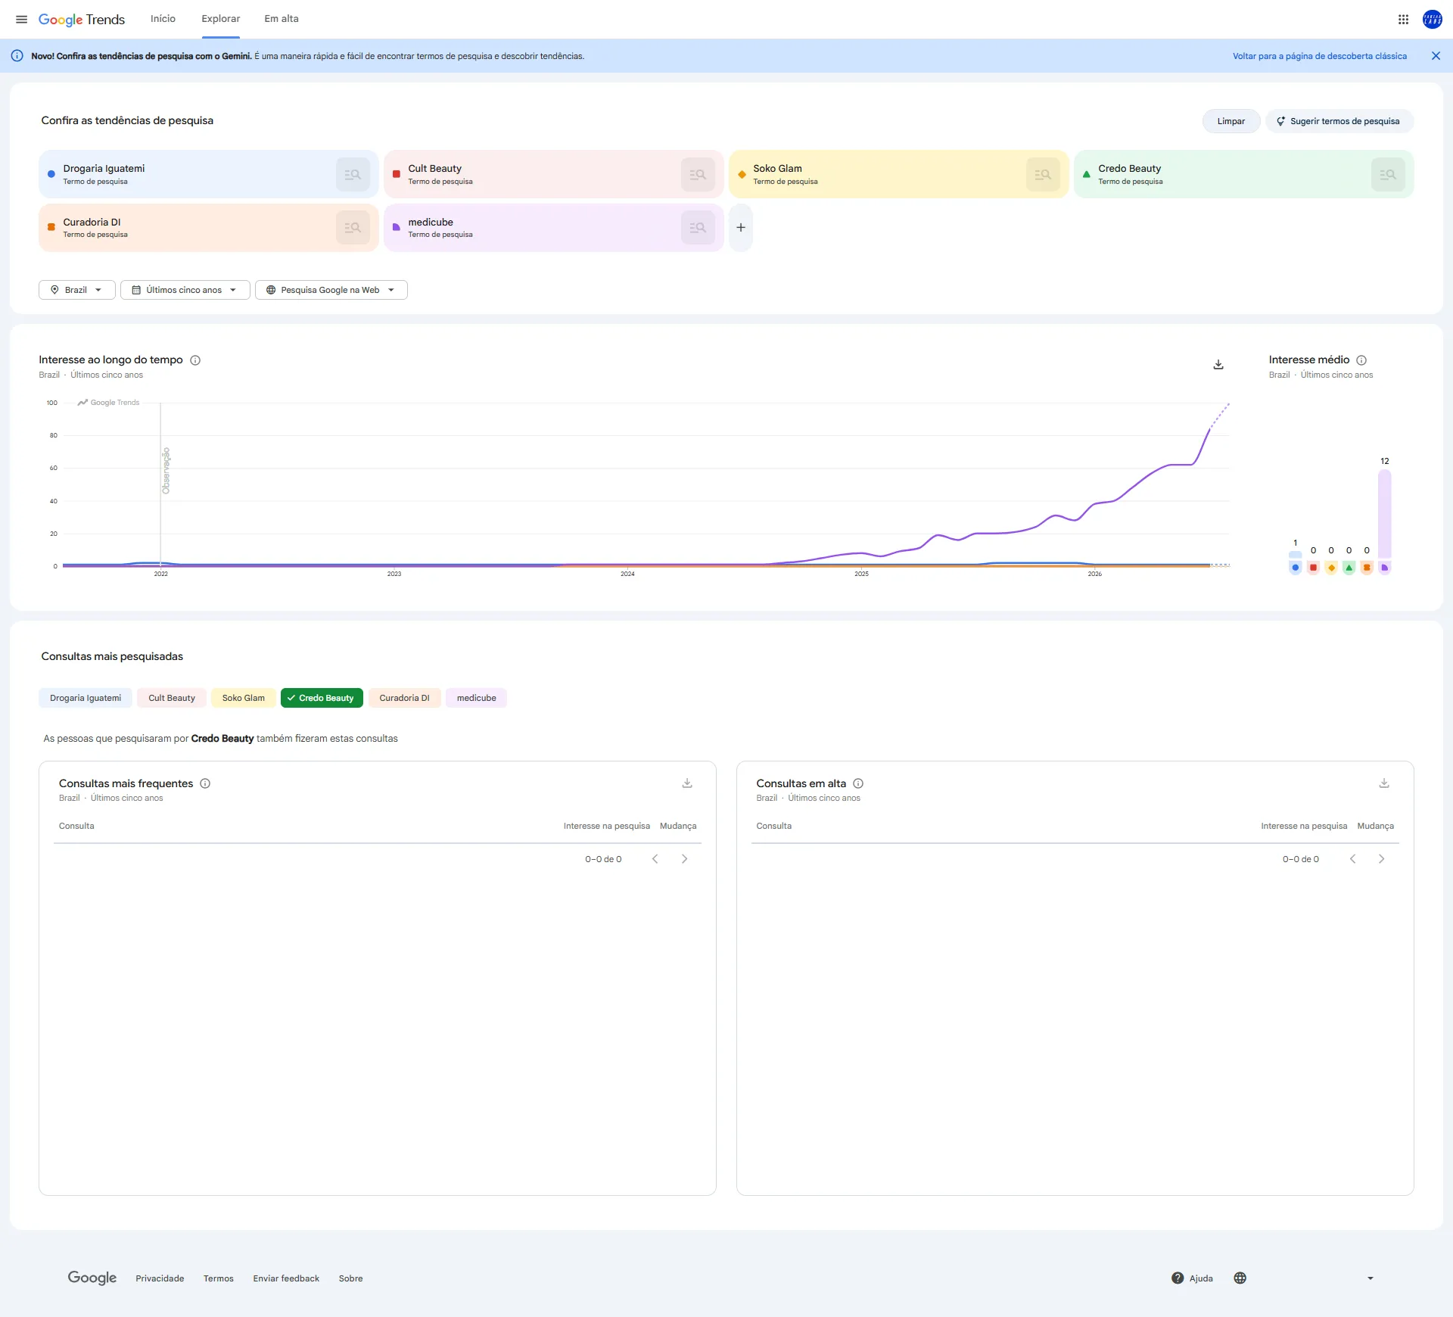Open the language globe selector in footer
The image size is (1453, 1317).
(1240, 1278)
